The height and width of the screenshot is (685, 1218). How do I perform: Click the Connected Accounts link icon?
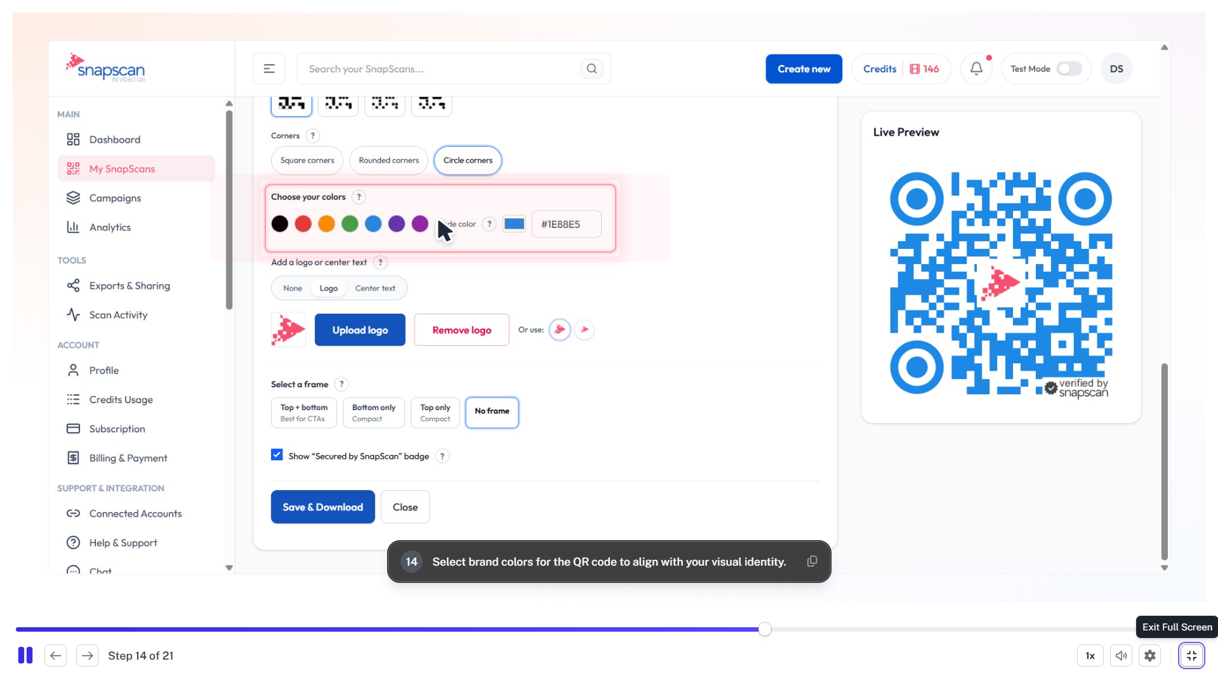pos(73,514)
